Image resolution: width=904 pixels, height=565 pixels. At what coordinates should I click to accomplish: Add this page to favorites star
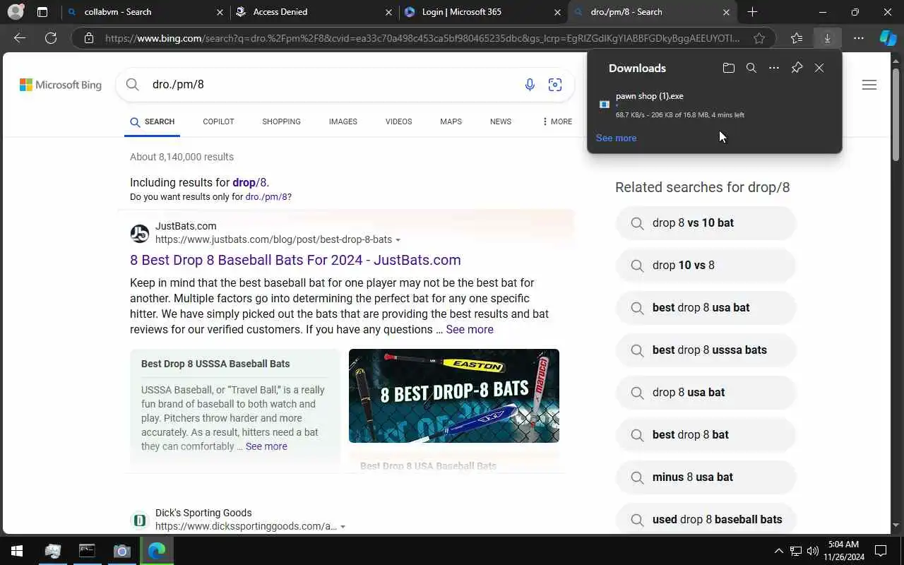[x=759, y=38]
